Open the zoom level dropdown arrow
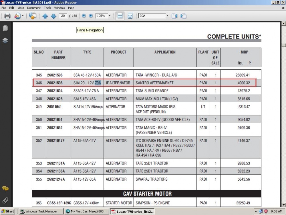 click(110, 16)
